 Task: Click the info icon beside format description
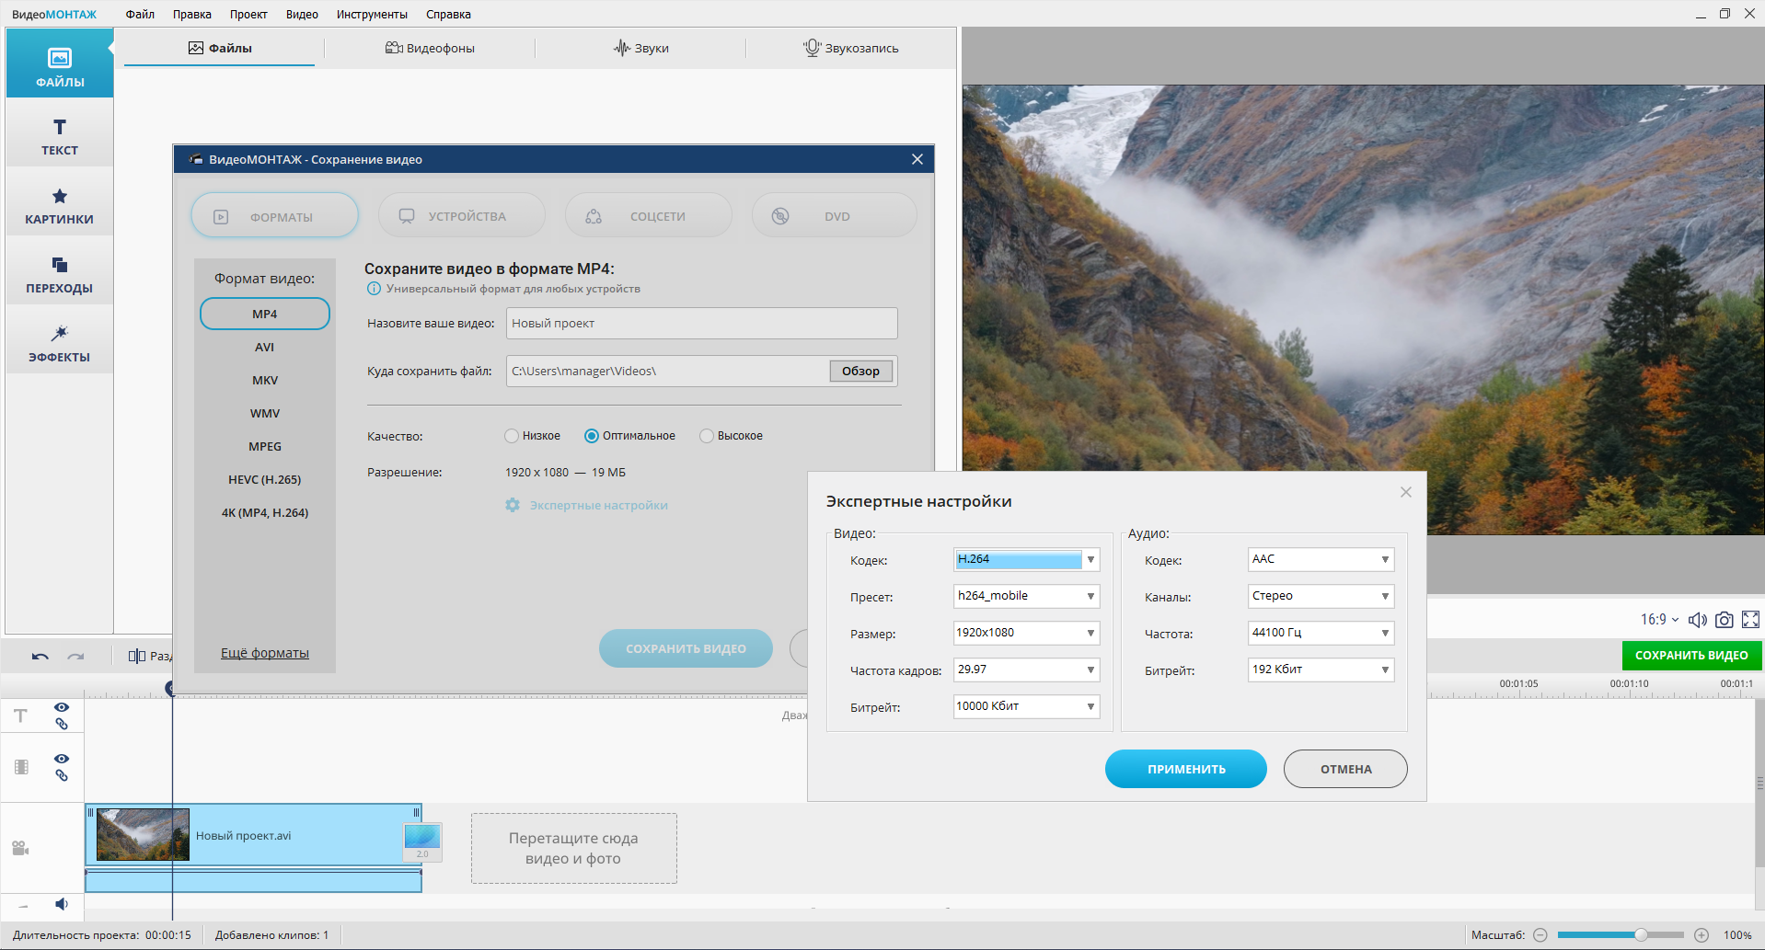[374, 289]
